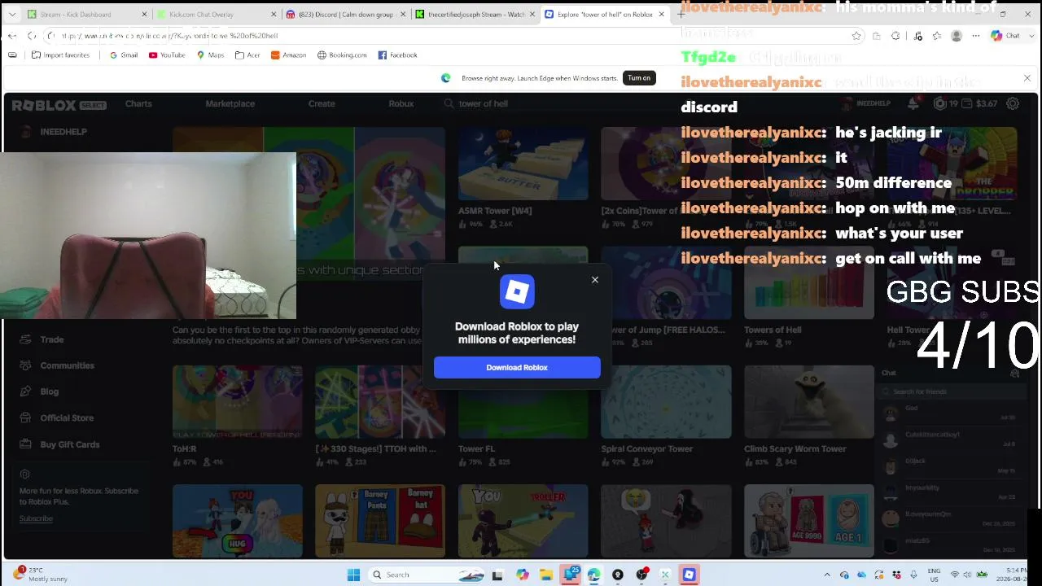The image size is (1042, 586).
Task: Open the 330 Stages TTOH game thumbnail
Action: point(380,402)
